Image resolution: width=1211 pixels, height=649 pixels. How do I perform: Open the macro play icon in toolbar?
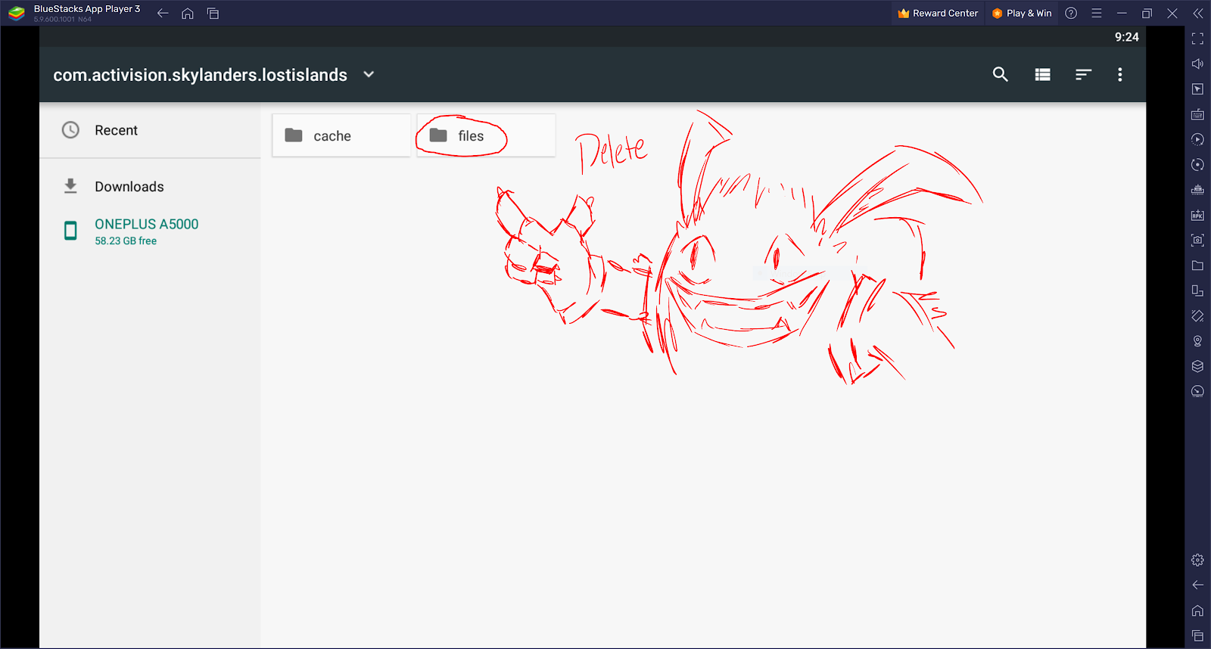[1197, 139]
